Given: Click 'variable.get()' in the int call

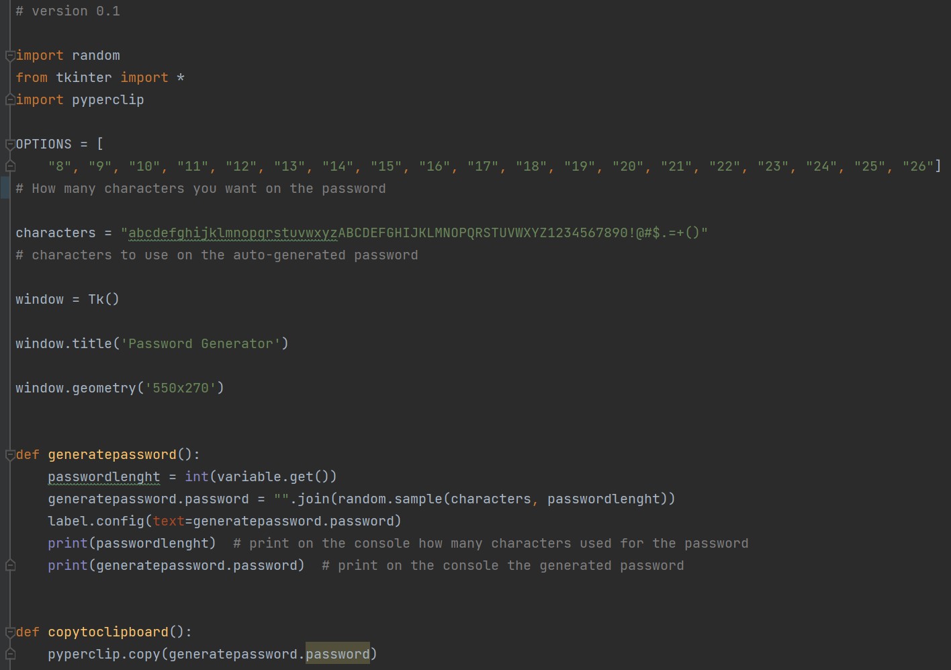Looking at the screenshot, I should pyautogui.click(x=273, y=477).
